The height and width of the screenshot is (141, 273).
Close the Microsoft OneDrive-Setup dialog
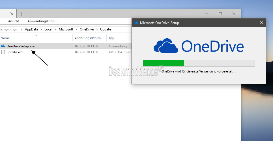[261, 23]
